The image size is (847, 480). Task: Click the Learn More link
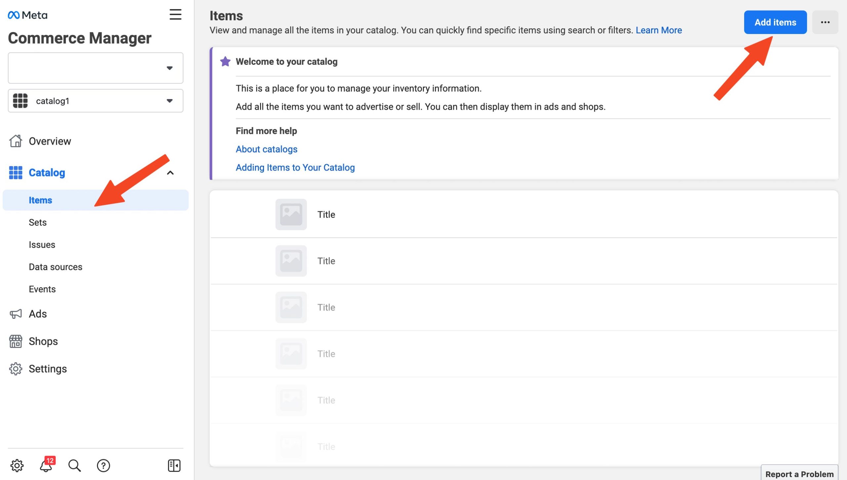pos(658,30)
